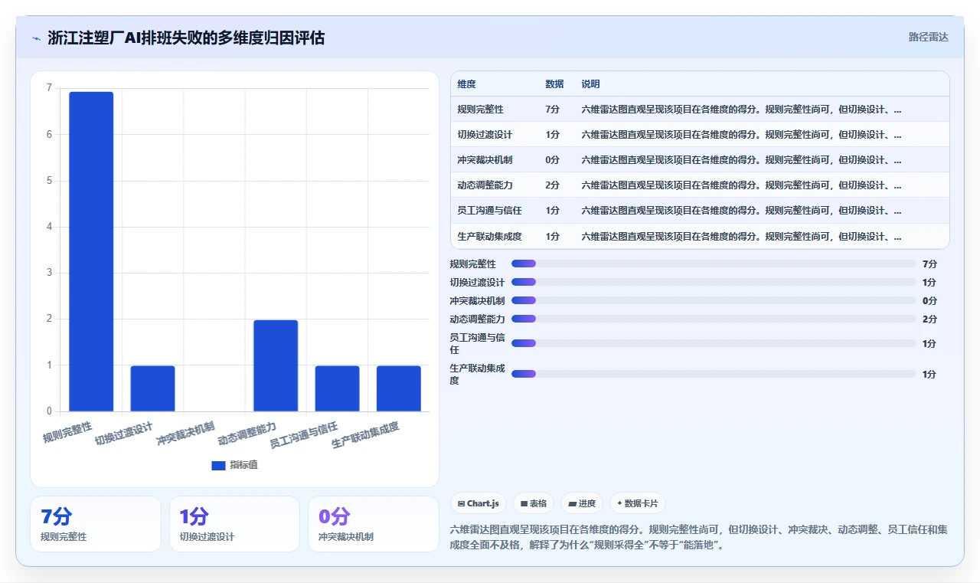
Task: Click the 规则完整性 progress bar
Action: click(714, 264)
